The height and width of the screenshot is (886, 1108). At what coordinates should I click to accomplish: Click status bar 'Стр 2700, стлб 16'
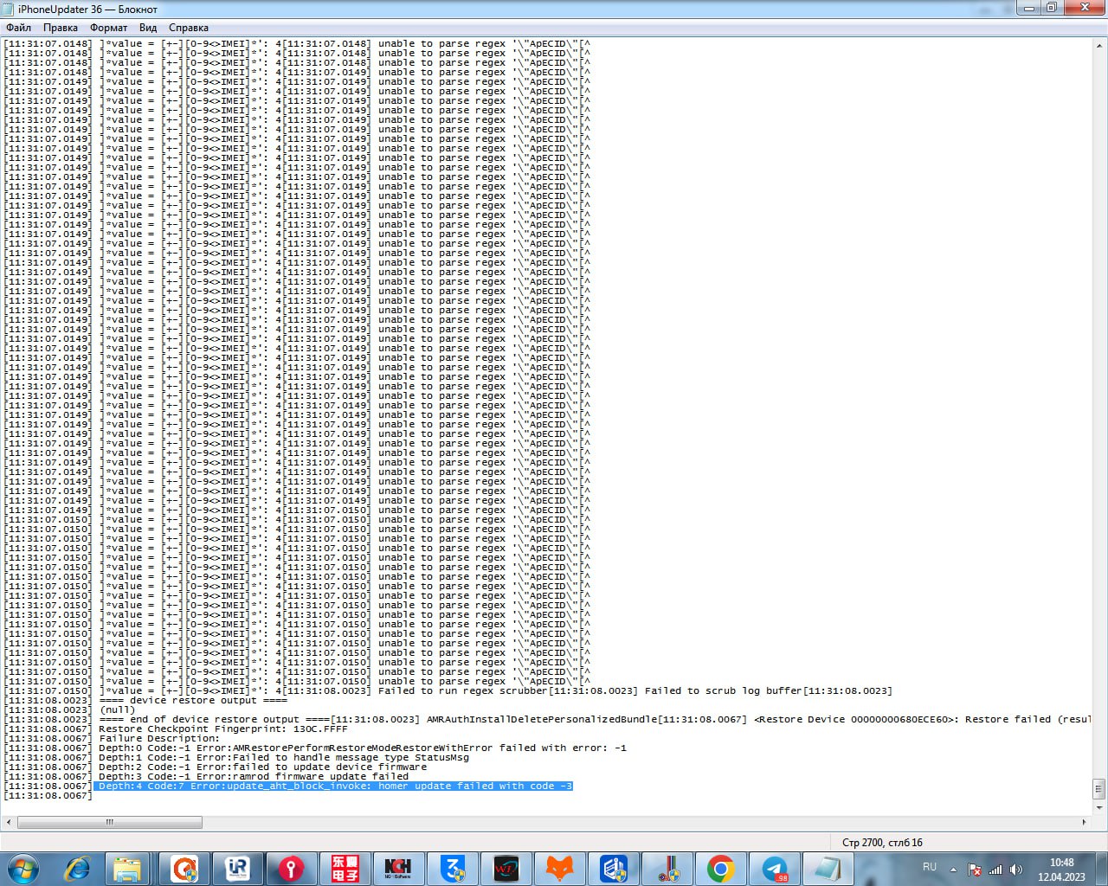(x=882, y=843)
